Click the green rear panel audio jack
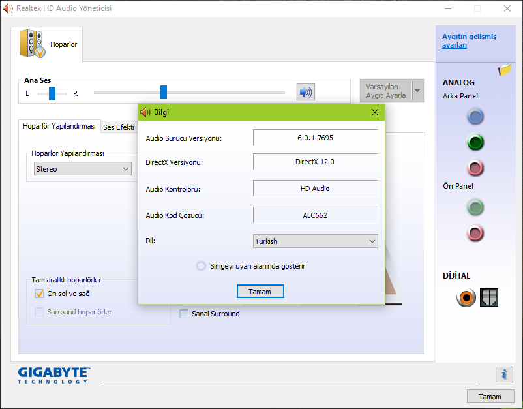The image size is (523, 409). tap(475, 142)
